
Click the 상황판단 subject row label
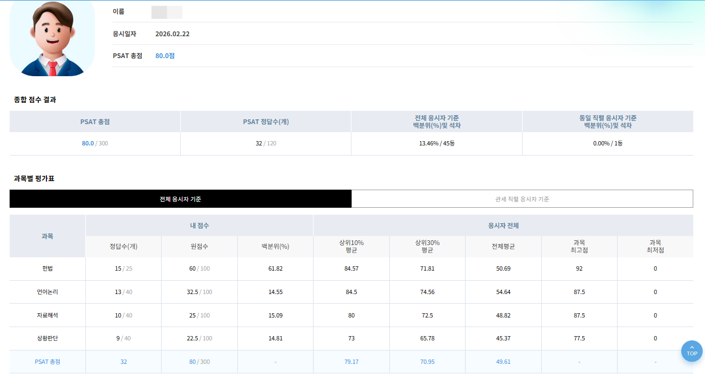point(47,338)
